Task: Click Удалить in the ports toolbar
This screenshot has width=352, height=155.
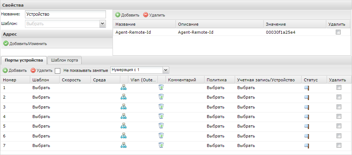Action: pos(42,70)
